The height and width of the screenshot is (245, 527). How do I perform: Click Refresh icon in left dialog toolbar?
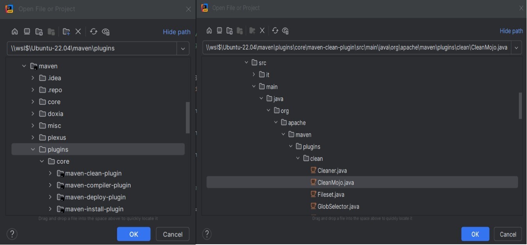pos(93,32)
